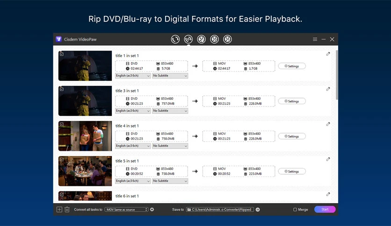Open subtitle dropdown for title 1

(x=170, y=76)
